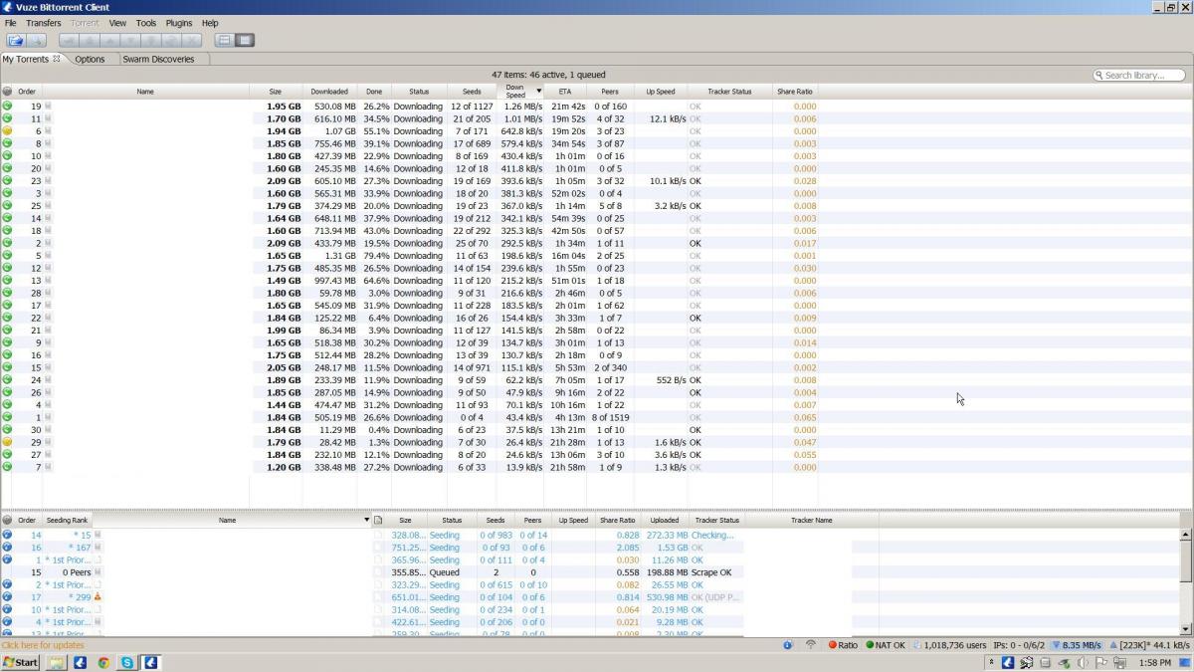Viewport: 1194px width, 672px height.
Task: Switch to the Swarm Discoveries tab
Action: [x=158, y=59]
